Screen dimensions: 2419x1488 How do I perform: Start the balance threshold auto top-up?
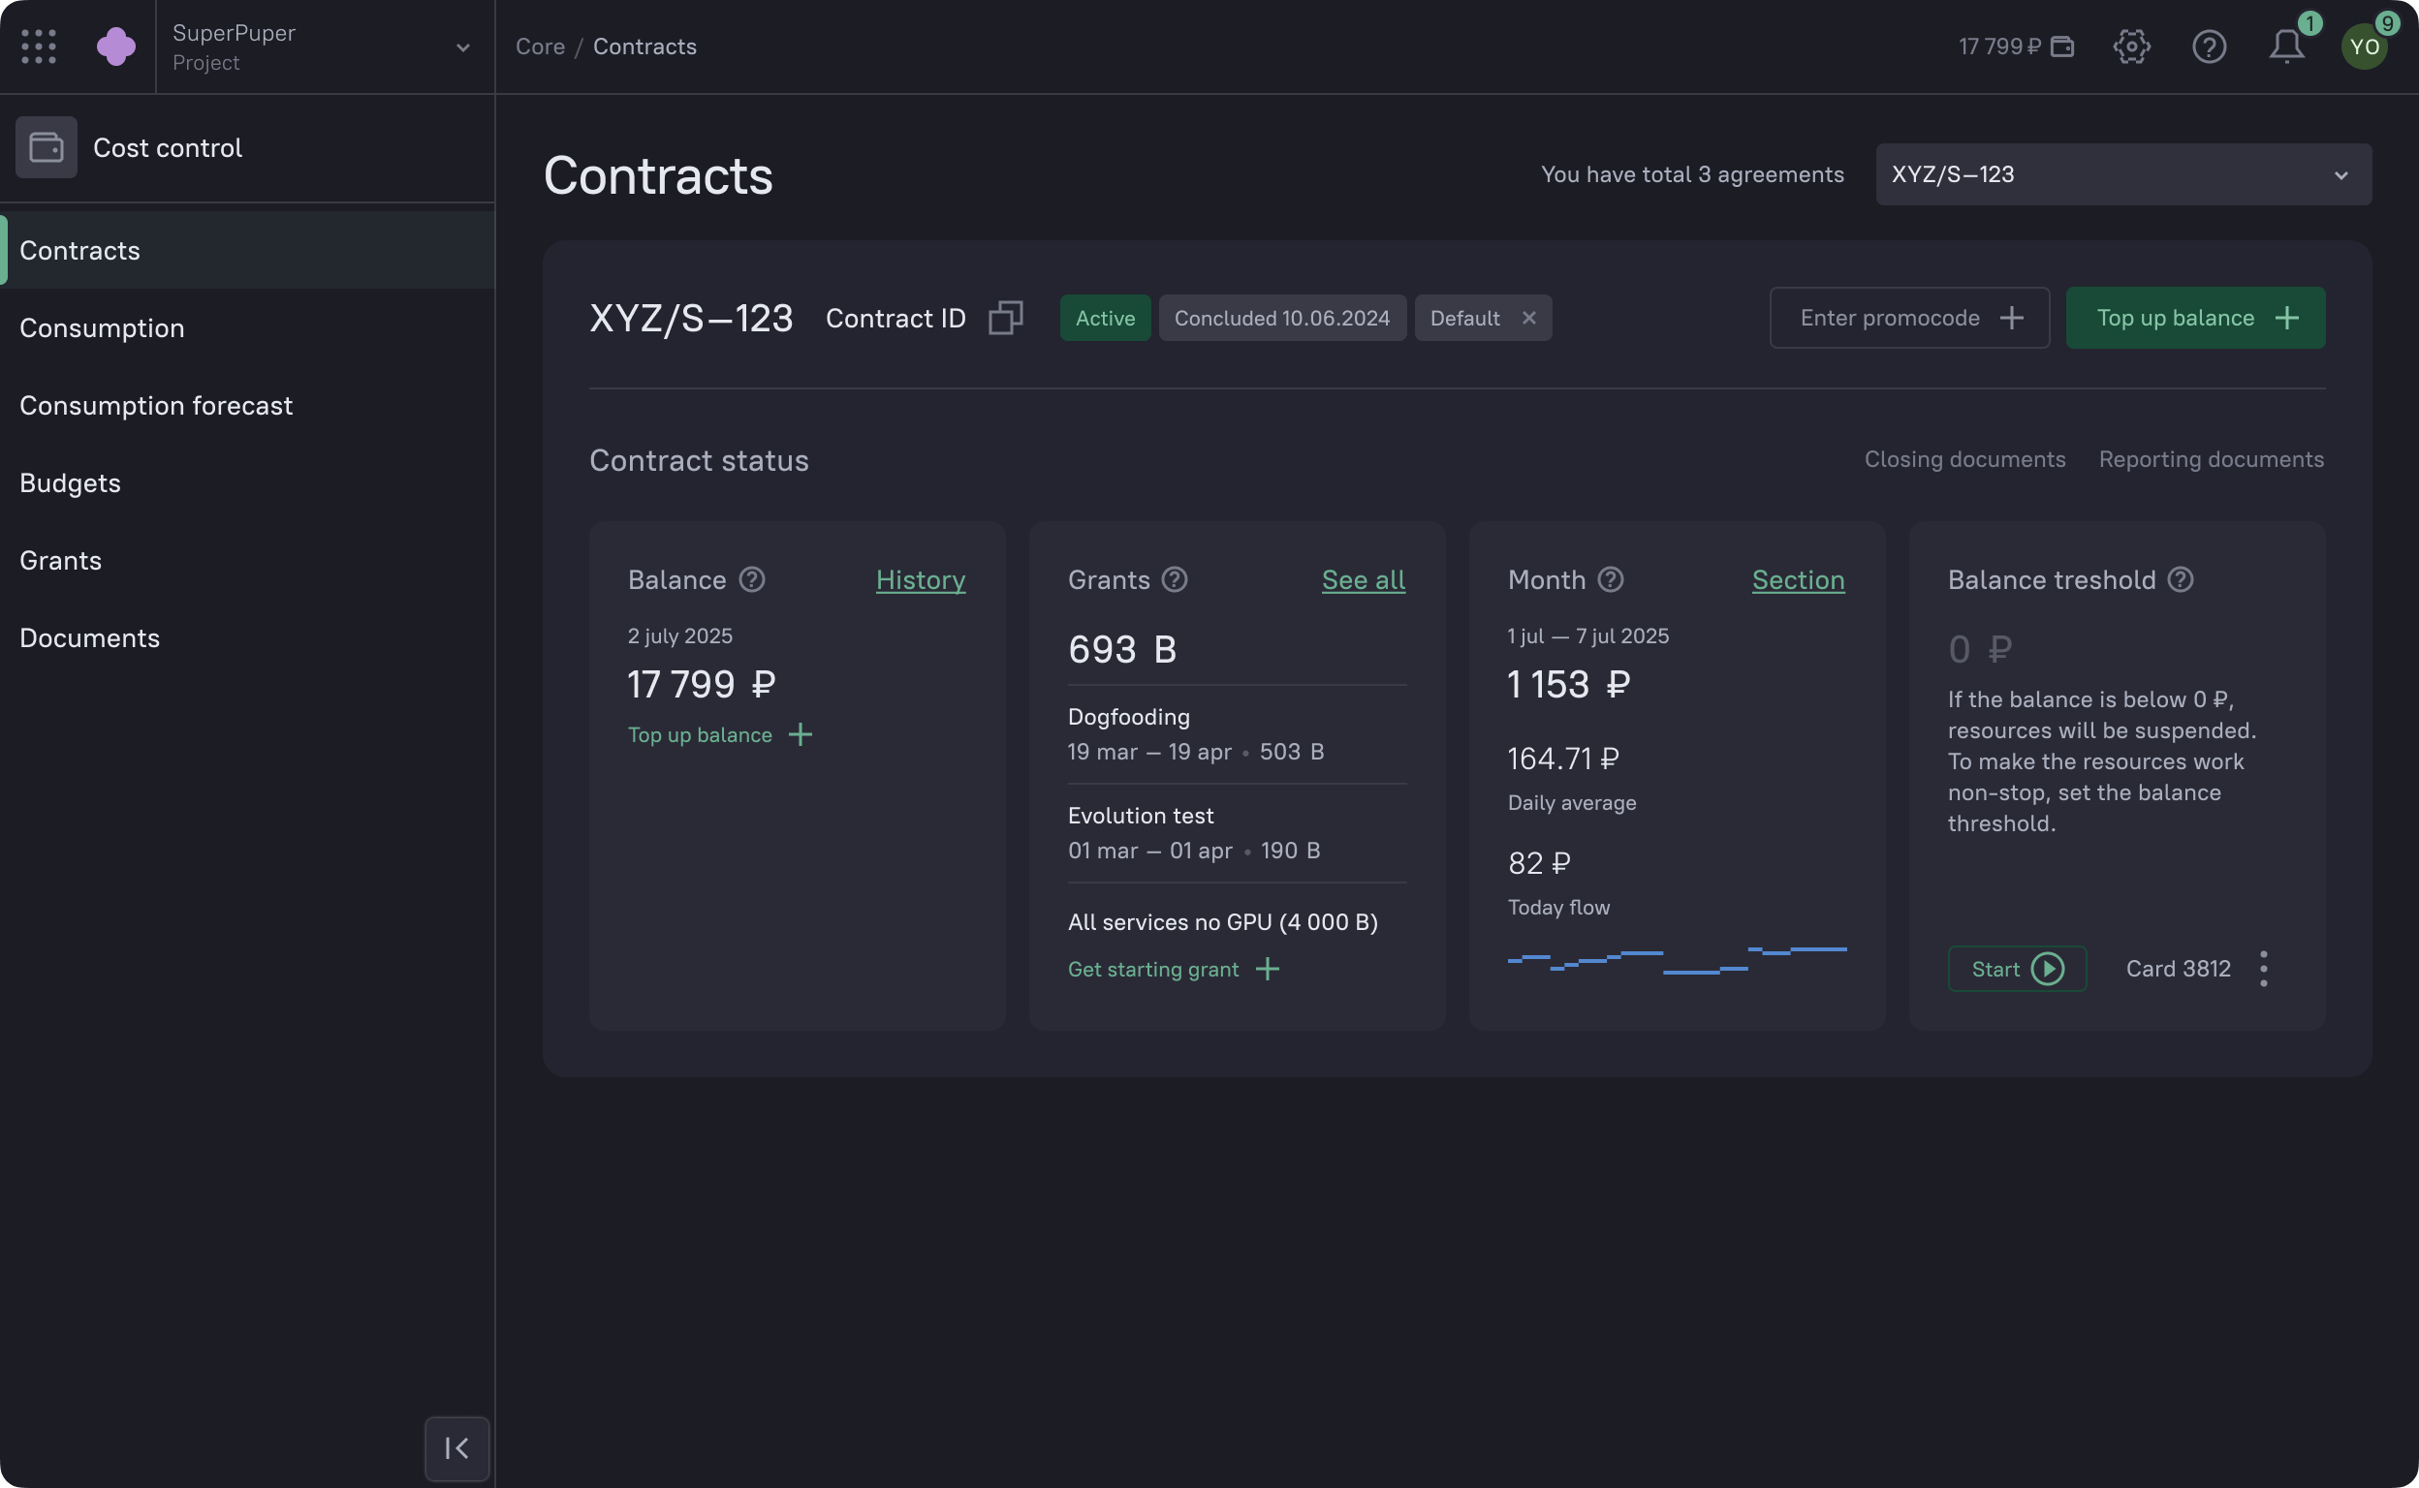[2017, 969]
